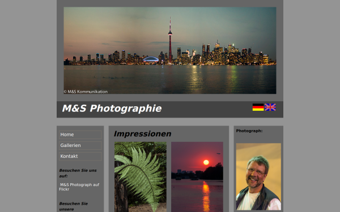This screenshot has width=340, height=212.
Task: Click the Photograph: label
Action: 249,131
